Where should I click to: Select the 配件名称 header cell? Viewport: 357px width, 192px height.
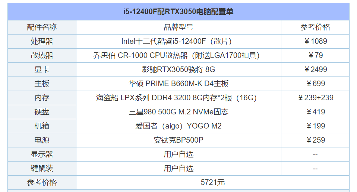[x=42, y=27]
